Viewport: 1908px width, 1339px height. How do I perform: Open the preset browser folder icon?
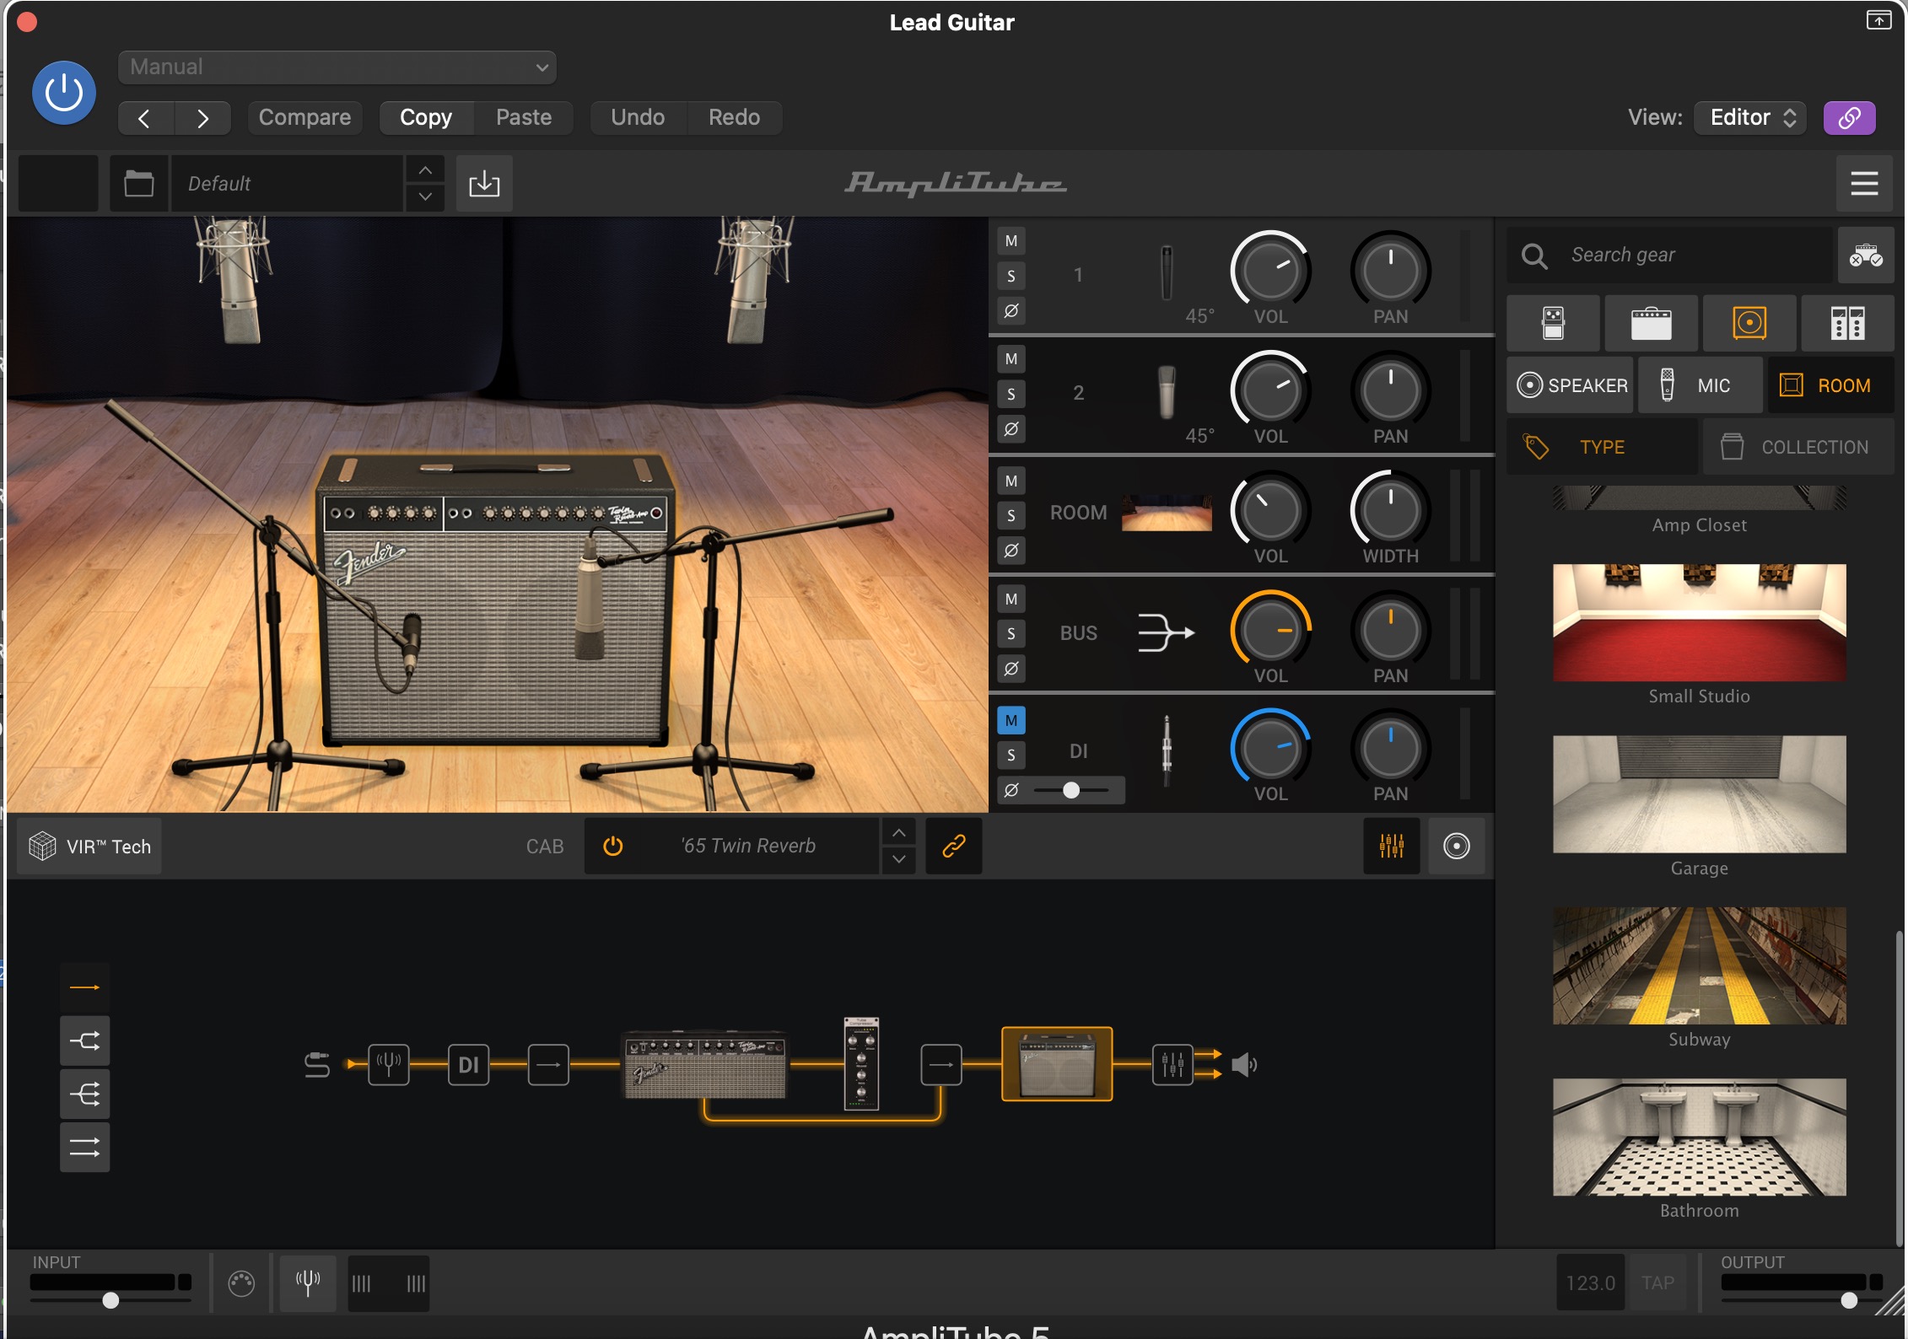click(x=139, y=183)
